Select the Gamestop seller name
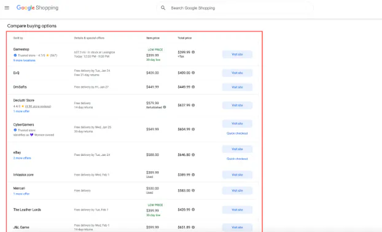The image size is (382, 232). pyautogui.click(x=21, y=49)
